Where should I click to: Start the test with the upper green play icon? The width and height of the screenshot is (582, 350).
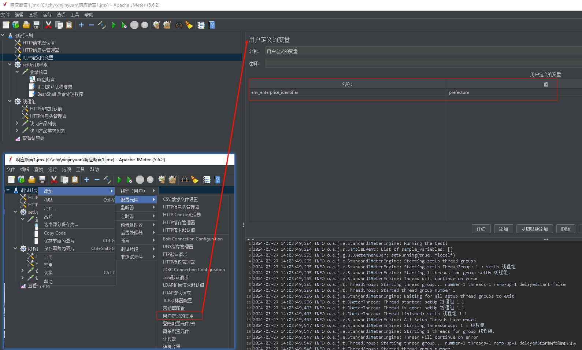(x=114, y=25)
